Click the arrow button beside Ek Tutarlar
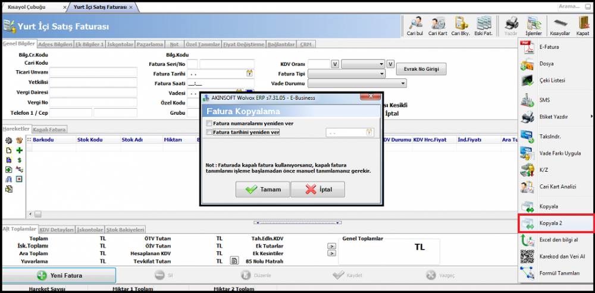This screenshot has width=595, height=293. coord(331,247)
